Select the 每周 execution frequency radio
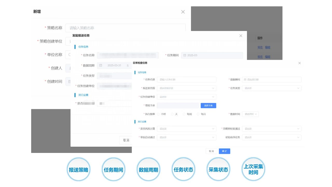Viewport: 332px width, 187px height. pyautogui.click(x=184, y=114)
